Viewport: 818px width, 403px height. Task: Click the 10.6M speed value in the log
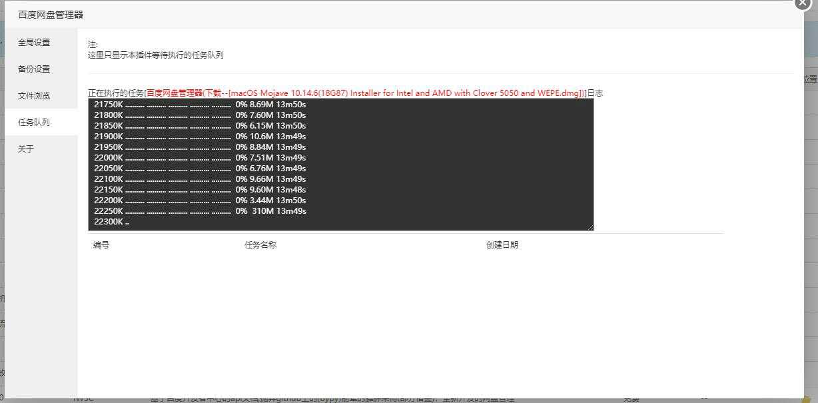[261, 137]
